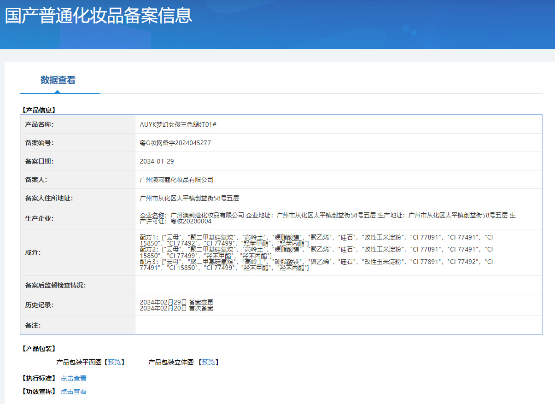The width and height of the screenshot is (555, 404).
Task: Open the 数据查看 tab
Action: (x=58, y=80)
